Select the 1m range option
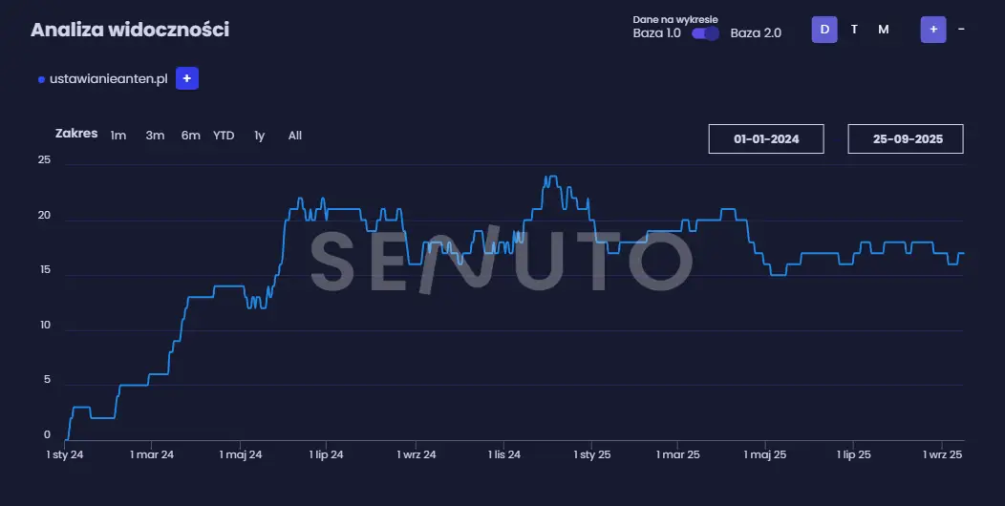1005x506 pixels. (118, 136)
